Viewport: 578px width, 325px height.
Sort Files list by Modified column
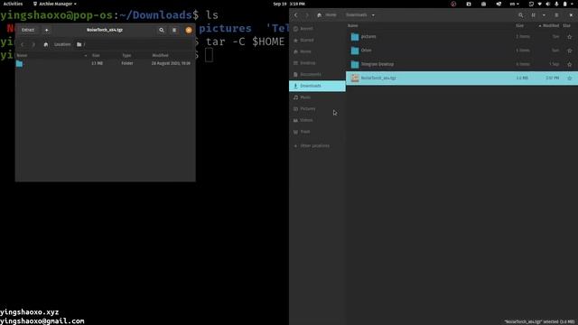(549, 26)
